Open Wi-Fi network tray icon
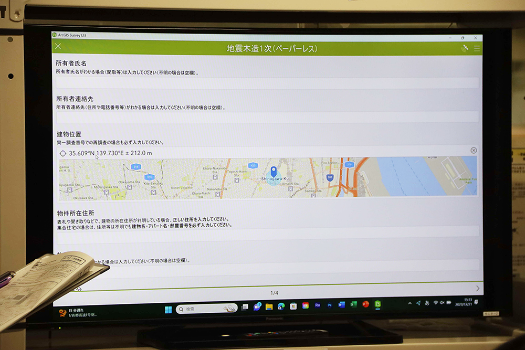The image size is (525, 350). point(436,302)
